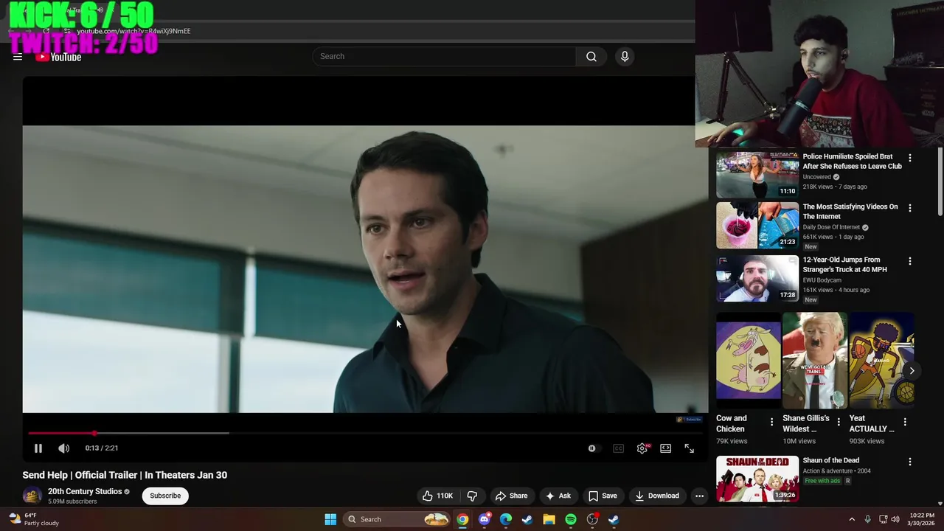Open options for 12-Year-Old Jumps video
944x531 pixels.
coord(909,261)
